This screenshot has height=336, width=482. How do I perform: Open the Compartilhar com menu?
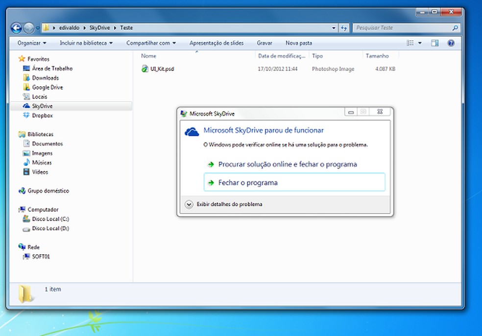pos(151,43)
